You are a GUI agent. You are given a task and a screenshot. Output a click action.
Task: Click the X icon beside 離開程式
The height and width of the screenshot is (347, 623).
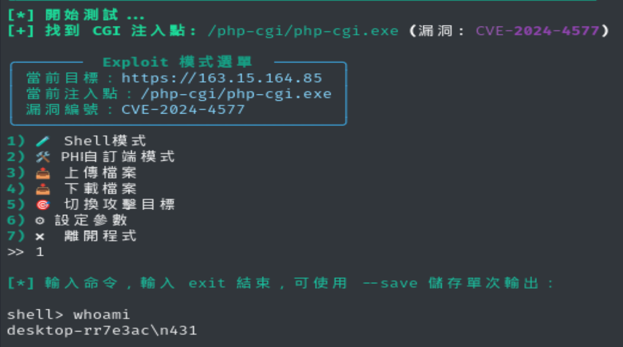click(40, 237)
